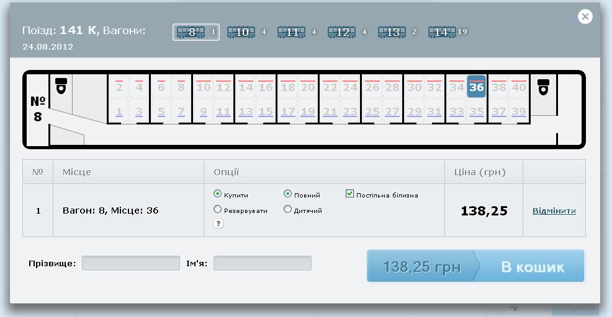The height and width of the screenshot is (317, 612).
Task: Focus the Прізвище input field
Action: click(x=131, y=263)
